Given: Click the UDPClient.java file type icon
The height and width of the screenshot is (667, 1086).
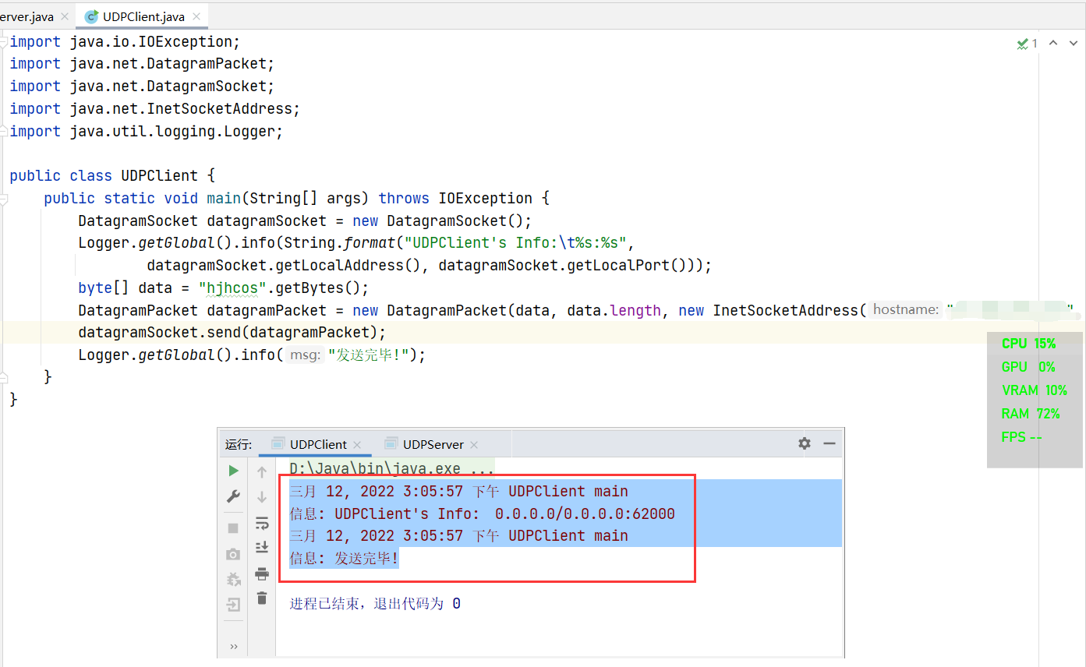Looking at the screenshot, I should [x=91, y=16].
